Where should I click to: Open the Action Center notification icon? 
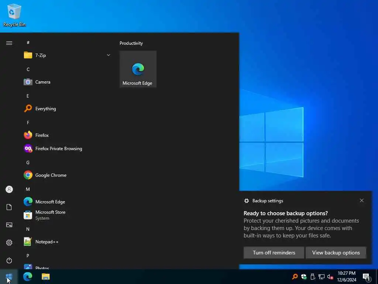(366, 277)
